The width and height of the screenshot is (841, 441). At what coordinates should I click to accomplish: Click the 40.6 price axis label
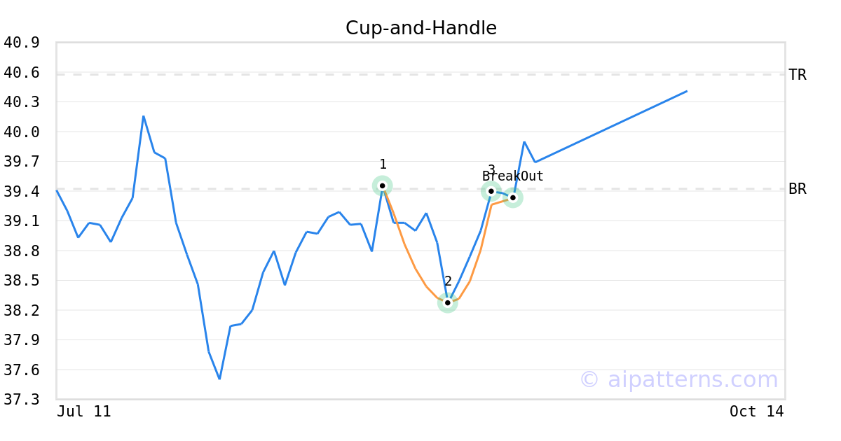pyautogui.click(x=21, y=73)
